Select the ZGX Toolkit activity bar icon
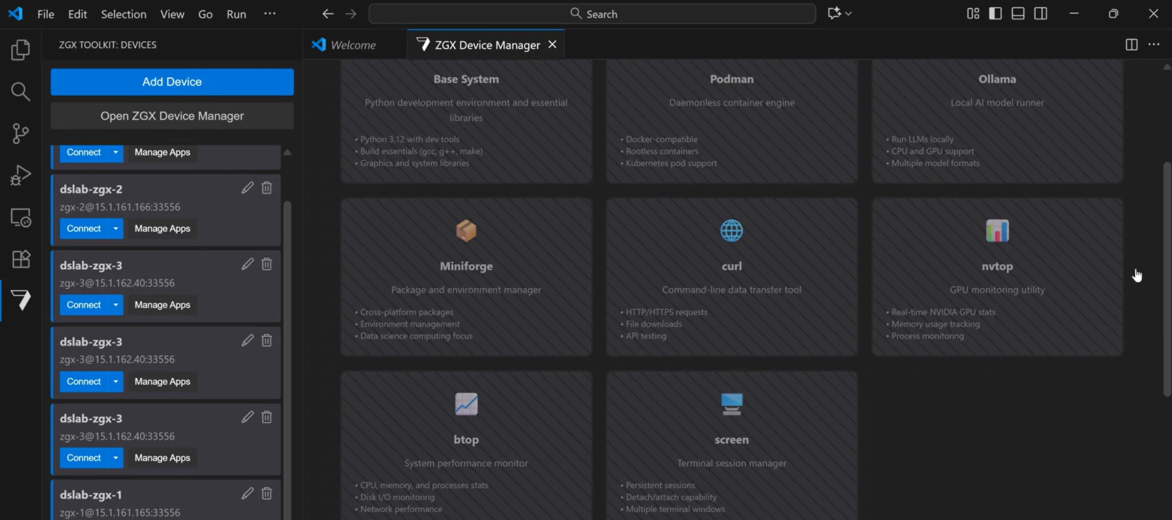 (x=20, y=300)
